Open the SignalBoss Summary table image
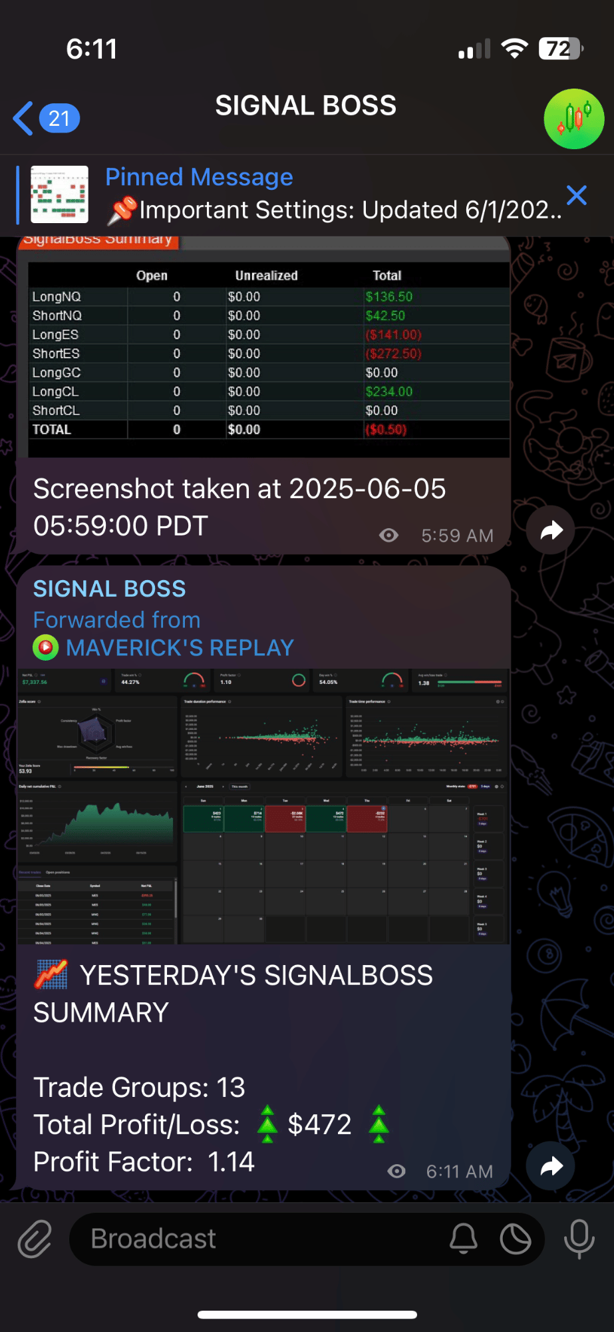 pyautogui.click(x=263, y=347)
